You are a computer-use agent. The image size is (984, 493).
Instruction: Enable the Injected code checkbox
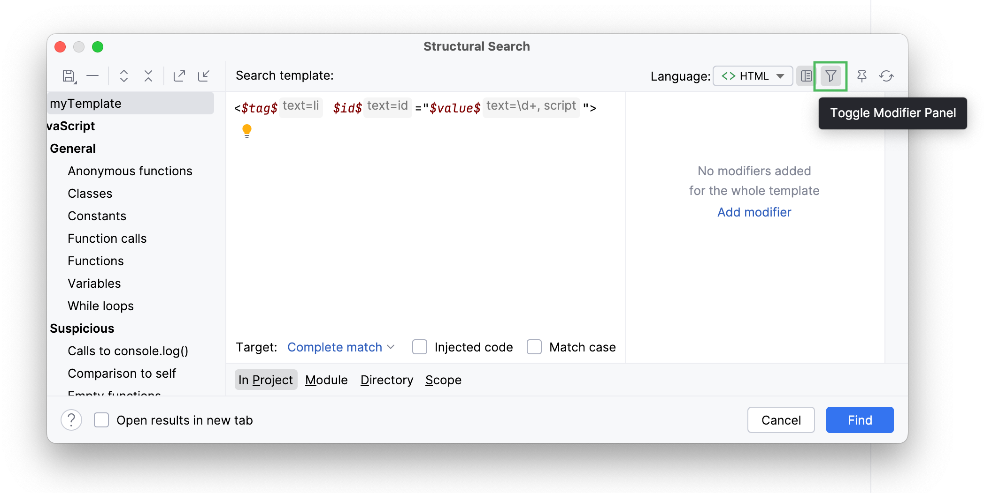[x=420, y=347]
